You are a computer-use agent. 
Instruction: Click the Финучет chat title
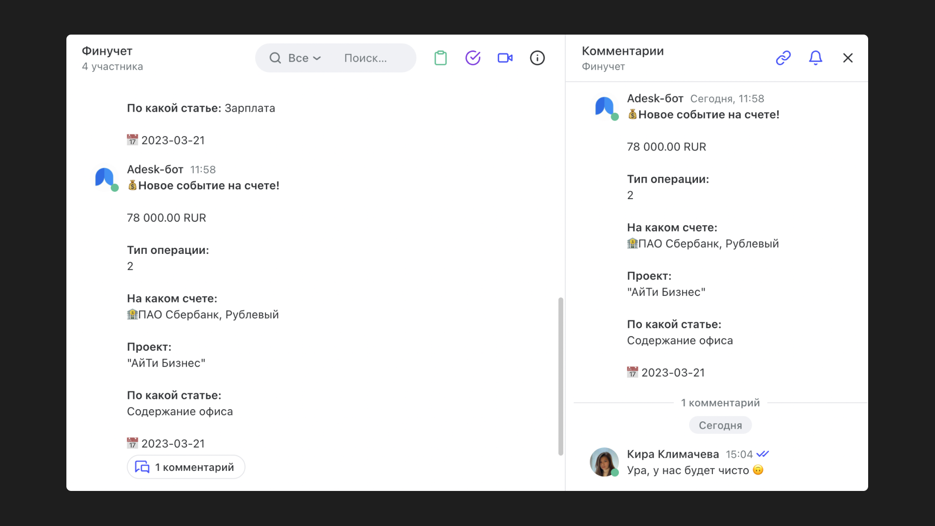coord(107,51)
